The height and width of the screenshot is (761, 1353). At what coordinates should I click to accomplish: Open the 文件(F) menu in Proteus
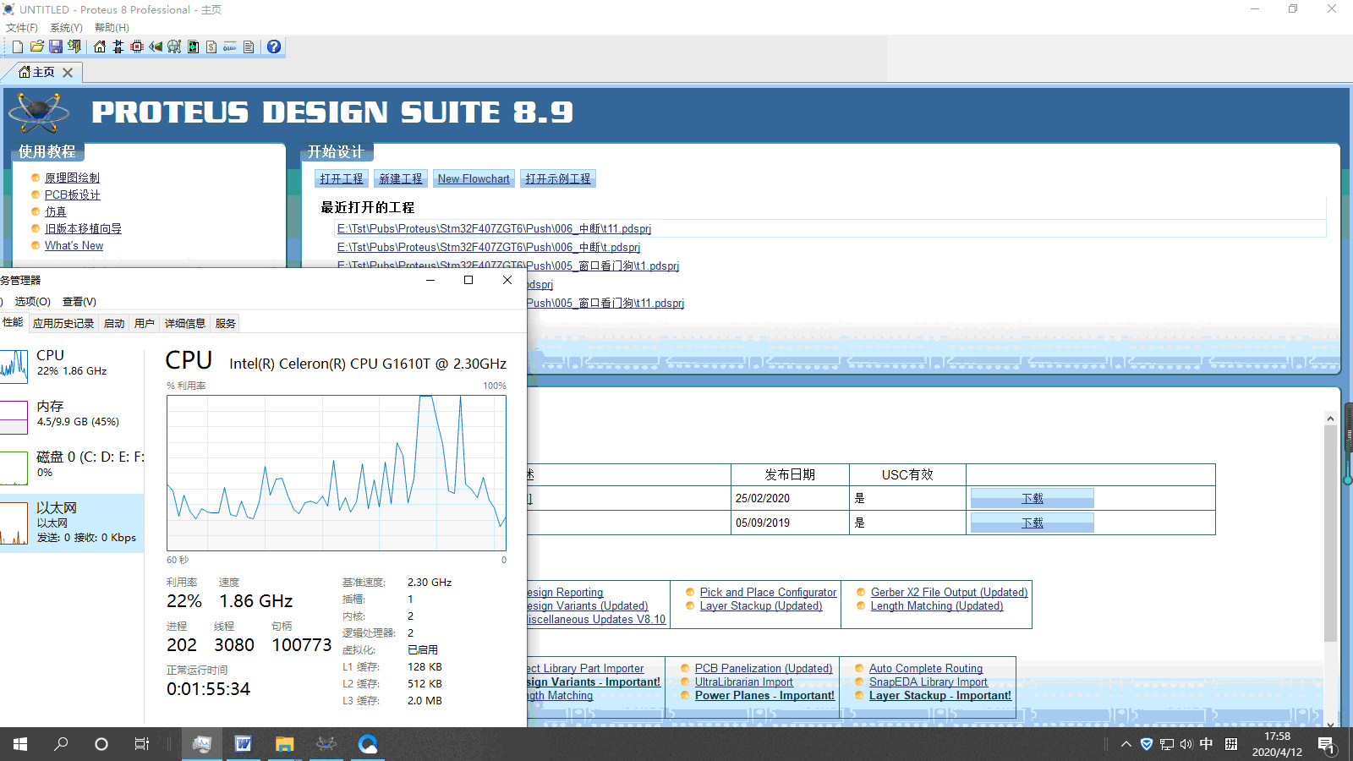pyautogui.click(x=22, y=28)
